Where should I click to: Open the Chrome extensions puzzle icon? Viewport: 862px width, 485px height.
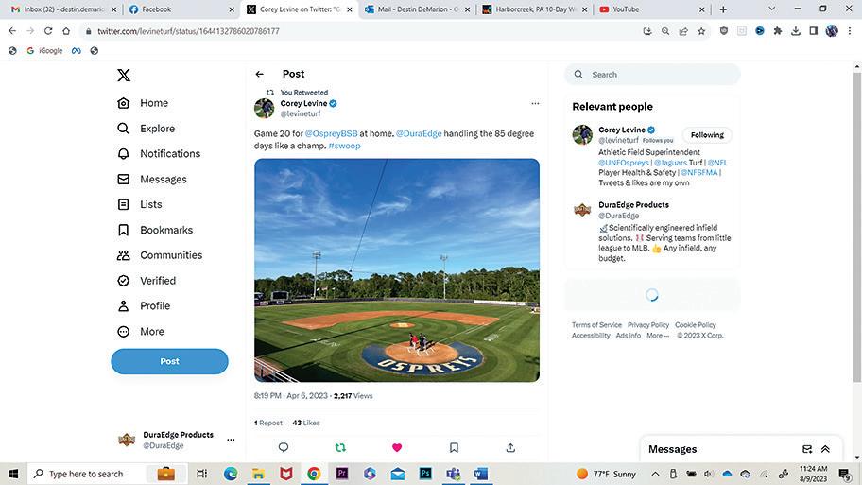[777, 31]
